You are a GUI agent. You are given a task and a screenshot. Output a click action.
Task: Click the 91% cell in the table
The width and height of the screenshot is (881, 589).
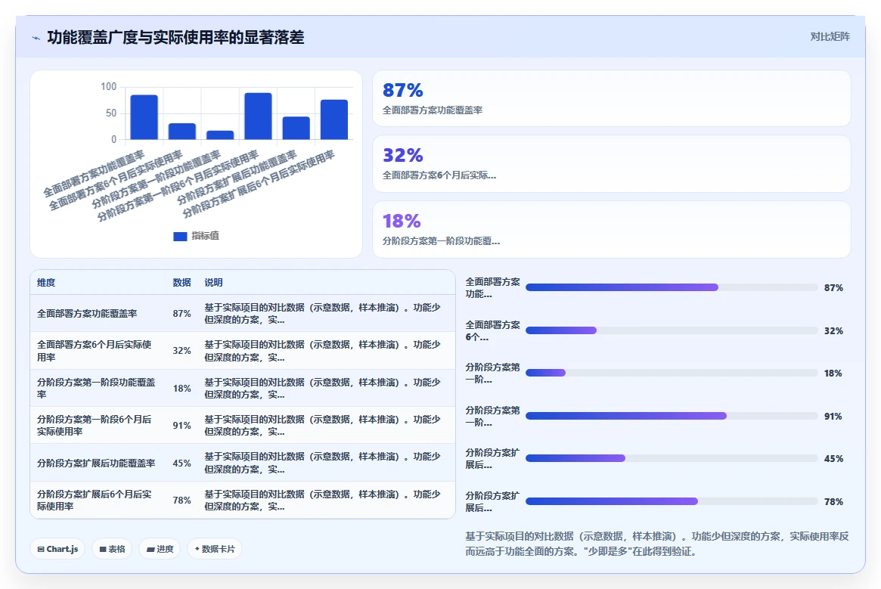point(181,426)
